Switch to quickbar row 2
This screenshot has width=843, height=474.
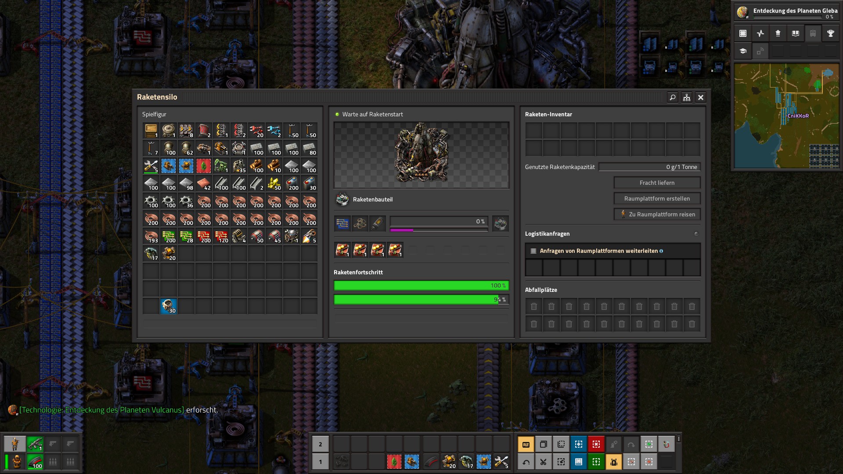pyautogui.click(x=320, y=444)
